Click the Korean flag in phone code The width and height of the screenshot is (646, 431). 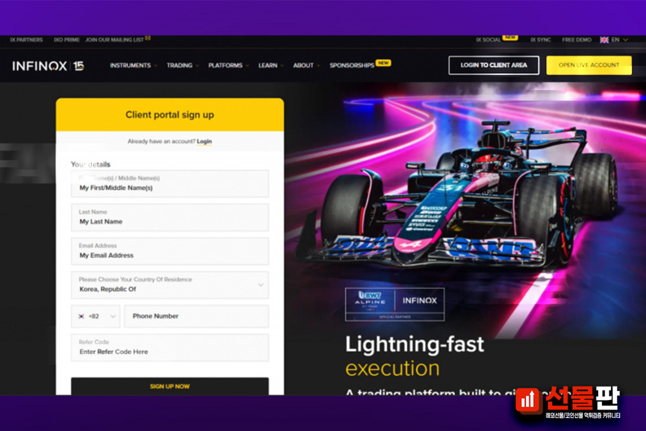point(81,317)
